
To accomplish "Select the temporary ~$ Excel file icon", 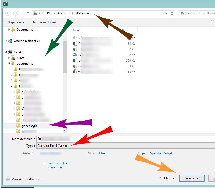I will (x=75, y=38).
